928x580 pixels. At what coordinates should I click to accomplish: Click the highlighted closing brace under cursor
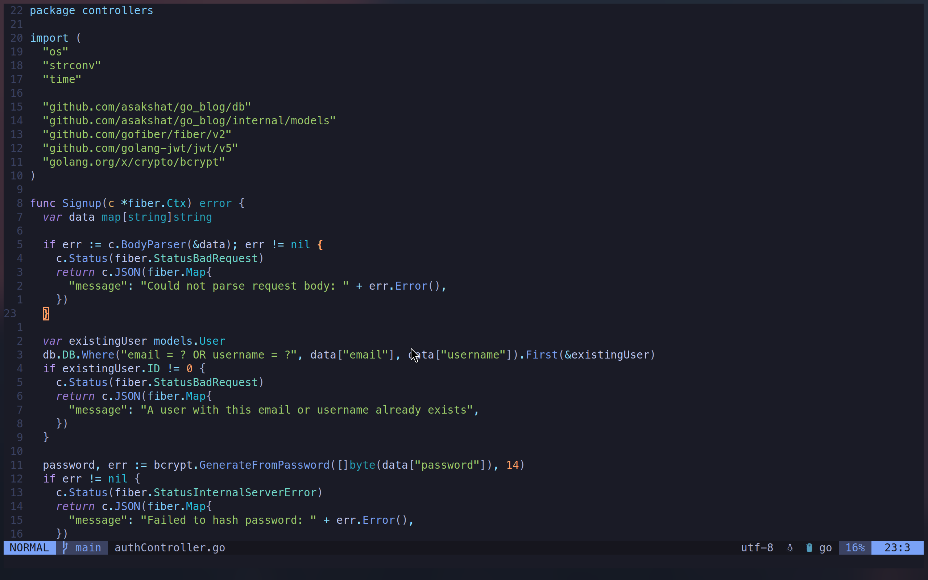point(46,314)
